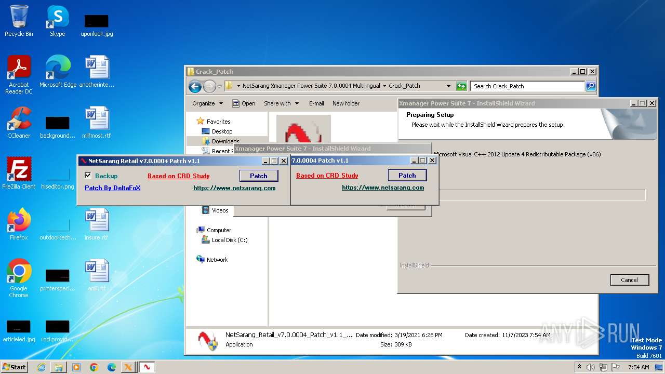Viewport: 665px width, 374px height.
Task: Select hiseditor.png on desktop
Action: [x=58, y=179]
